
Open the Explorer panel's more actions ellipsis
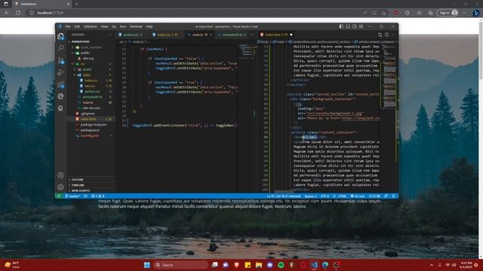[109, 35]
